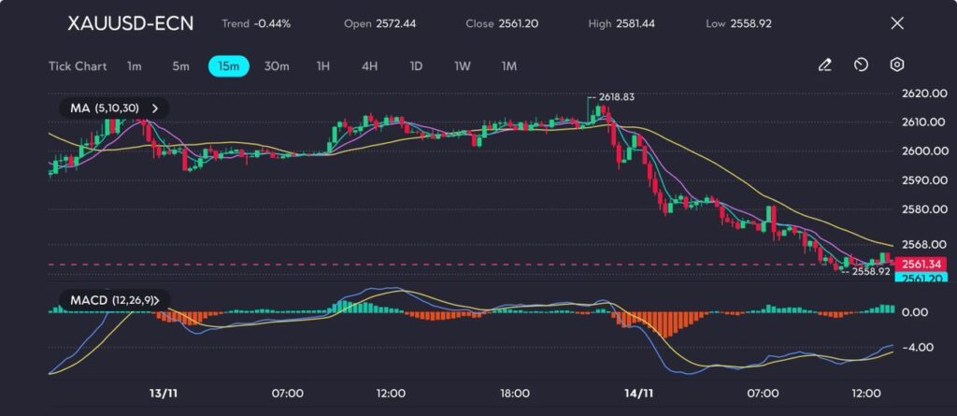Pick the 1W timeframe
Image resolution: width=957 pixels, height=416 pixels.
coord(463,66)
